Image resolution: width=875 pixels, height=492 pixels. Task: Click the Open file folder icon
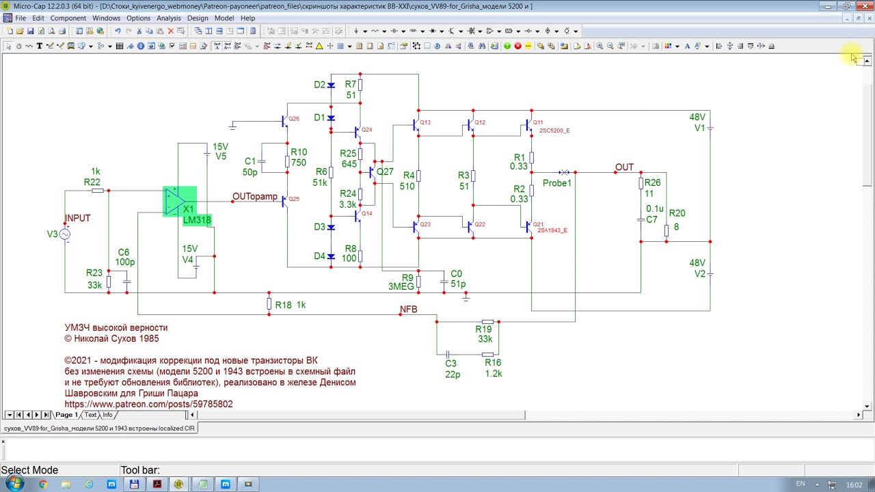pyautogui.click(x=20, y=31)
